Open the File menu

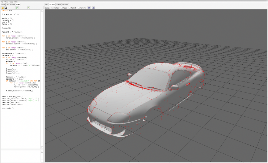point(2,2)
